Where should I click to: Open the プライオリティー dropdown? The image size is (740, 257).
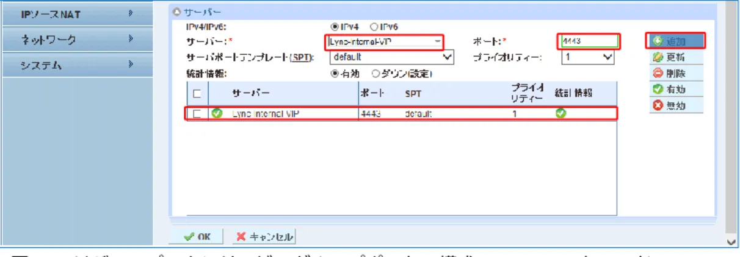click(x=587, y=57)
